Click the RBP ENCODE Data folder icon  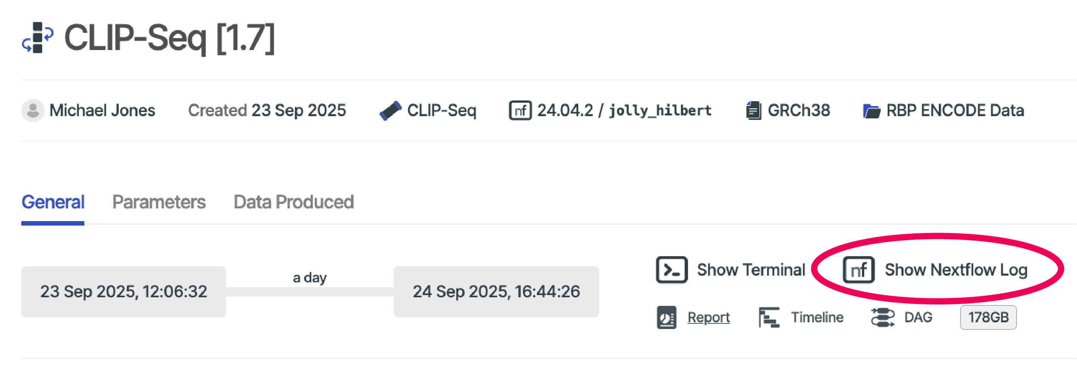(872, 111)
